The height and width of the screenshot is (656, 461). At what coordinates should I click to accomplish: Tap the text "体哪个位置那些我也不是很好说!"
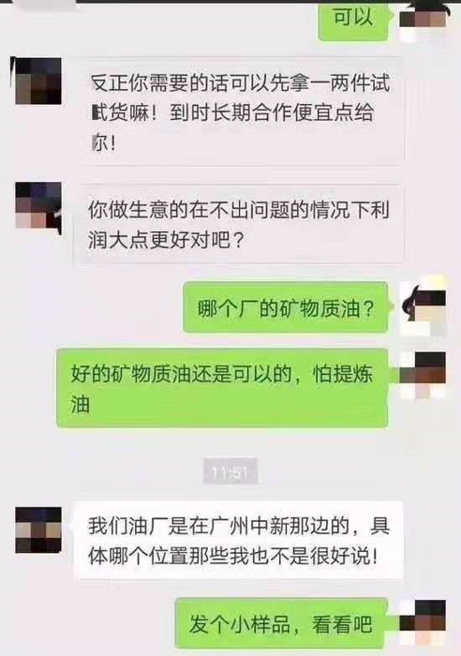click(x=233, y=557)
